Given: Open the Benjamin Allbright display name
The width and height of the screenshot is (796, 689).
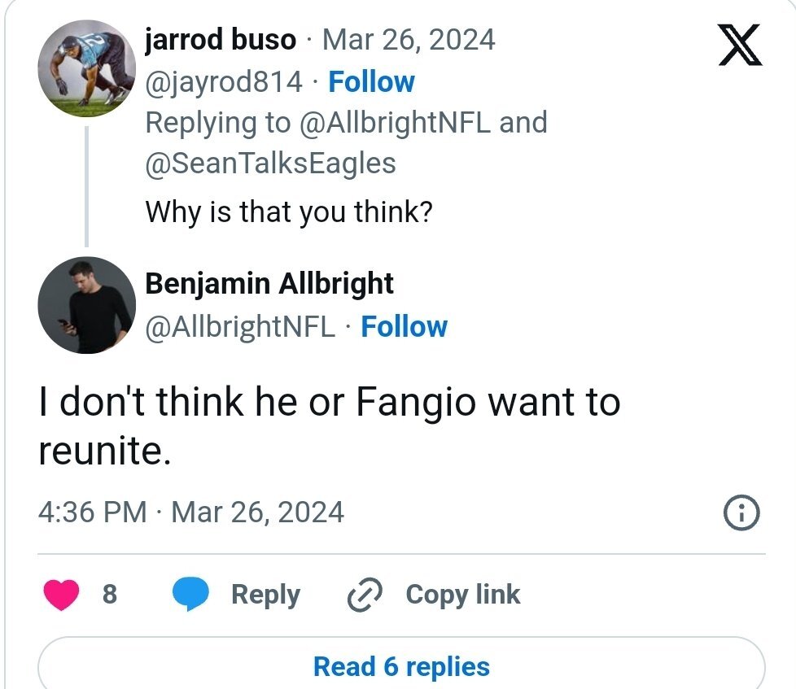Looking at the screenshot, I should click(x=269, y=284).
